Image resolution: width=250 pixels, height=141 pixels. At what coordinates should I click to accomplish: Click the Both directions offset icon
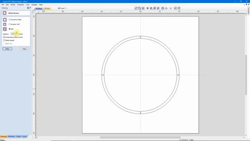coord(5,29)
